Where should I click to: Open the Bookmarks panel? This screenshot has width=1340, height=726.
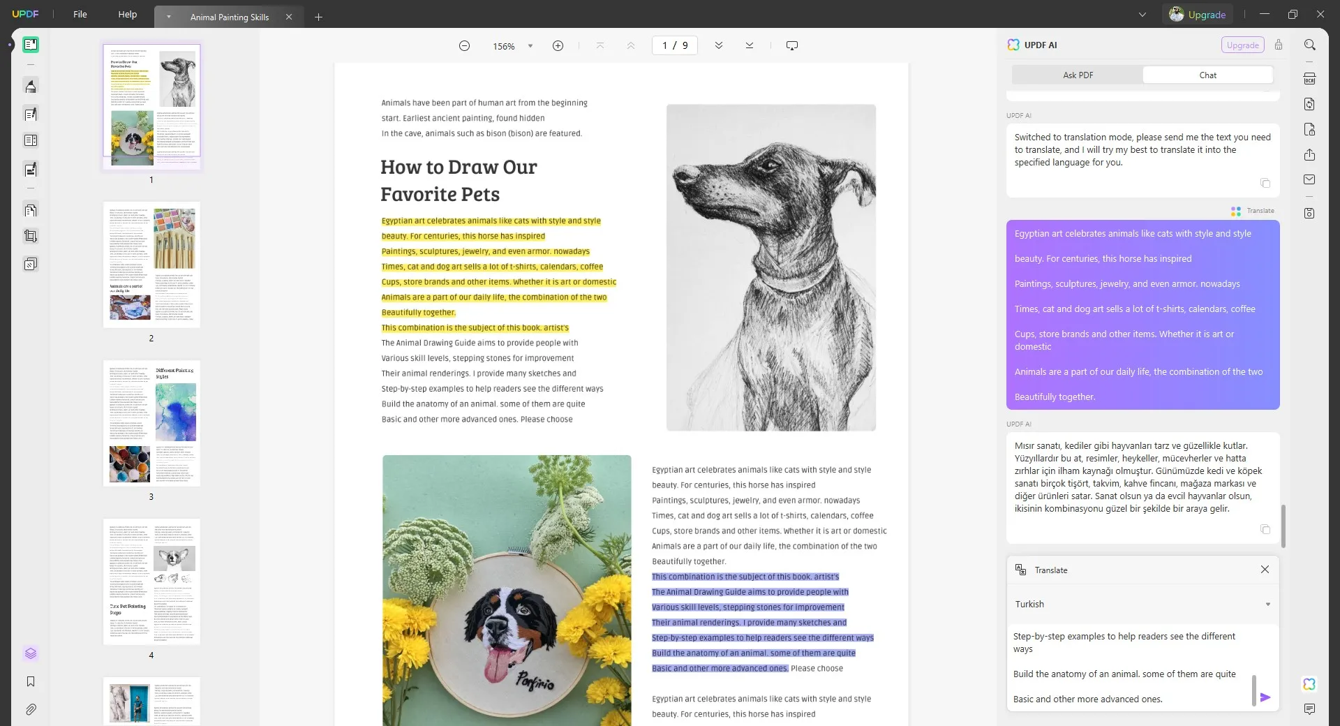click(x=30, y=681)
